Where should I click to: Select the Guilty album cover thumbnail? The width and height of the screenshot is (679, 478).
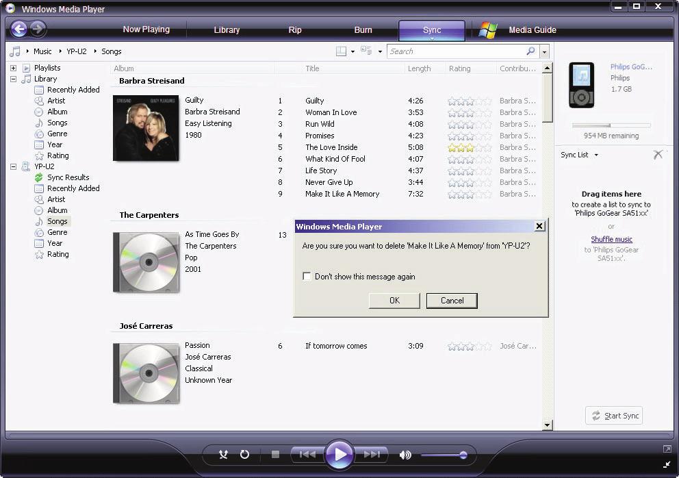point(146,128)
